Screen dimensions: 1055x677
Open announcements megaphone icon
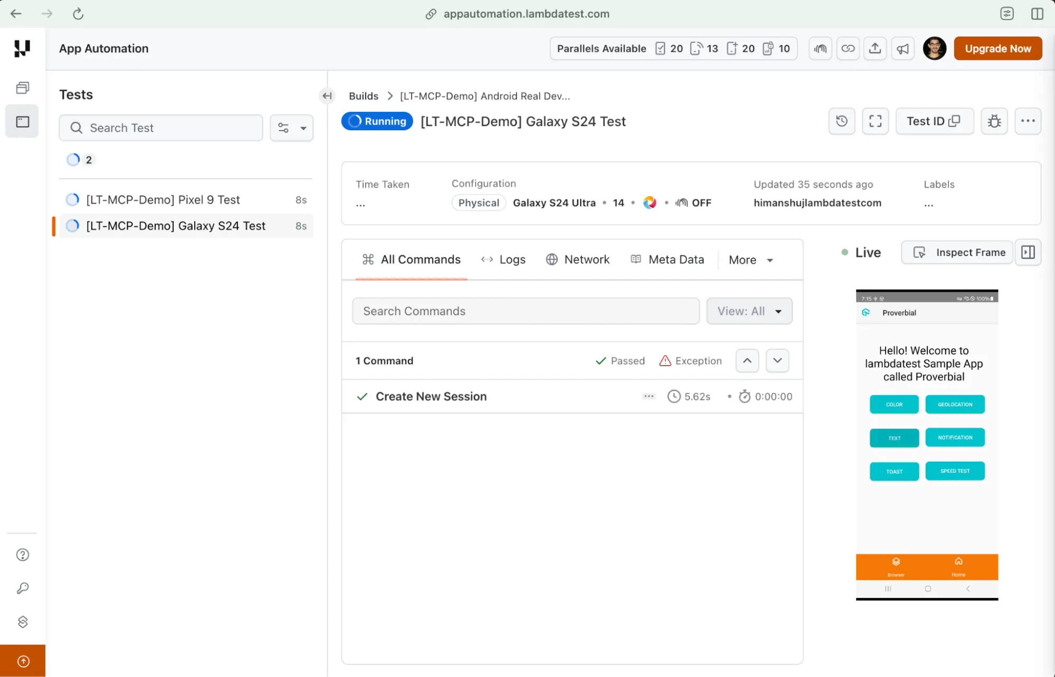(902, 49)
